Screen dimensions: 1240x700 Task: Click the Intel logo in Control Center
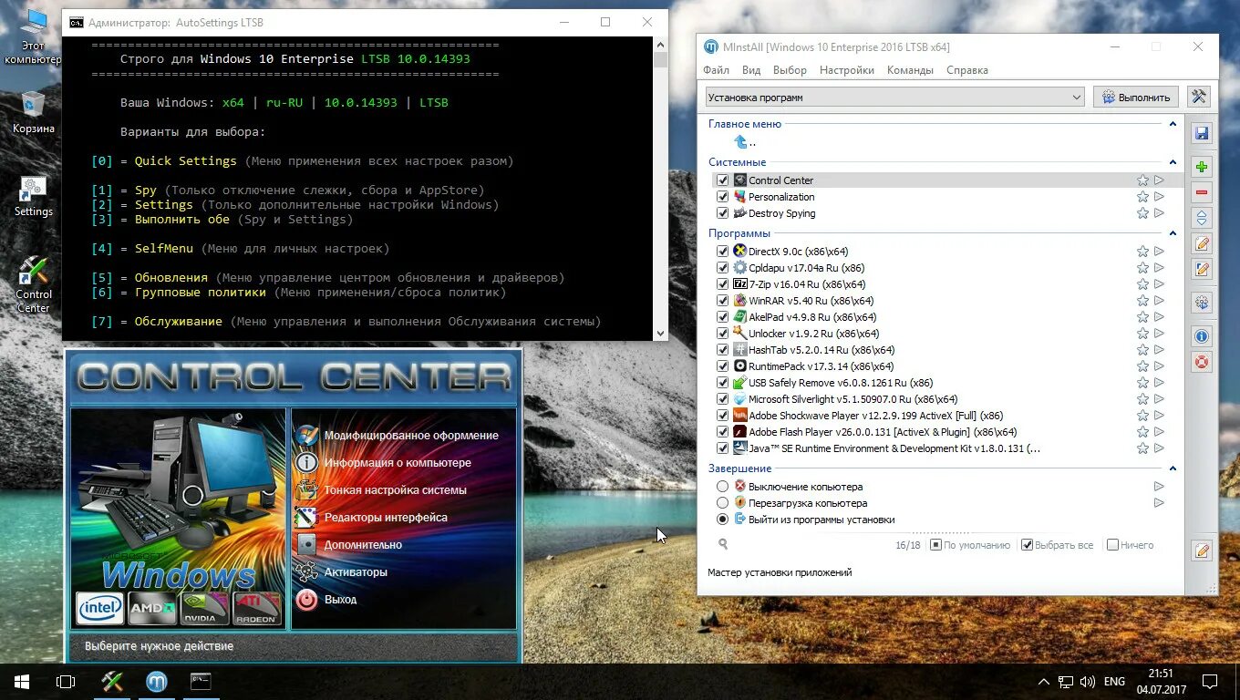[x=100, y=609]
